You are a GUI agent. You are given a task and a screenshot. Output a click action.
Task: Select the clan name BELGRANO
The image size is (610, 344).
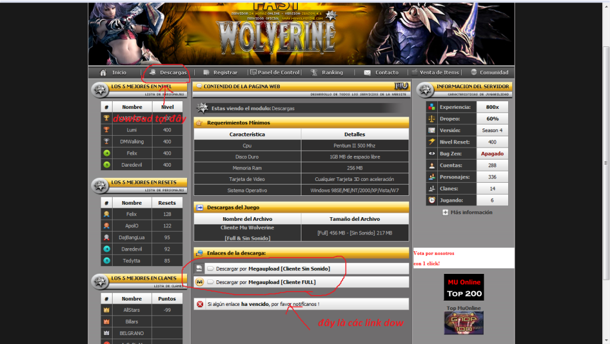[x=132, y=333]
